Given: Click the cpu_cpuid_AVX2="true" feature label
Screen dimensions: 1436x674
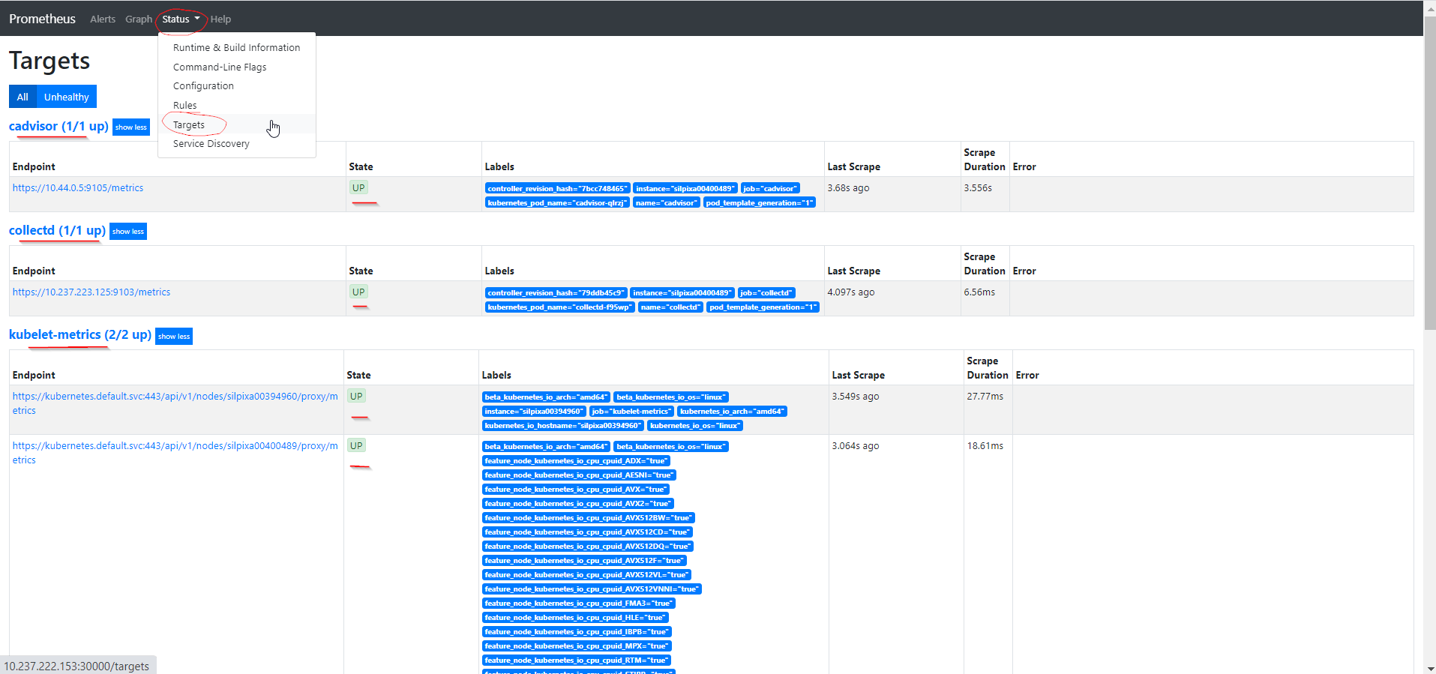Looking at the screenshot, I should coord(578,503).
